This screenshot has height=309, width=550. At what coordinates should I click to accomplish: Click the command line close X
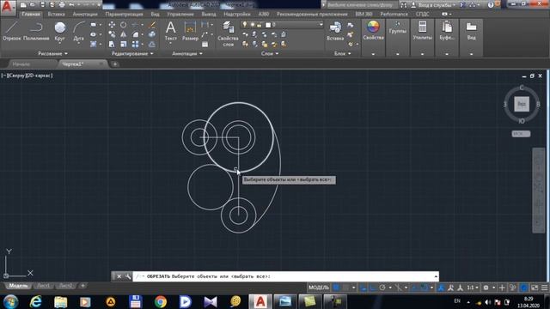[119, 276]
